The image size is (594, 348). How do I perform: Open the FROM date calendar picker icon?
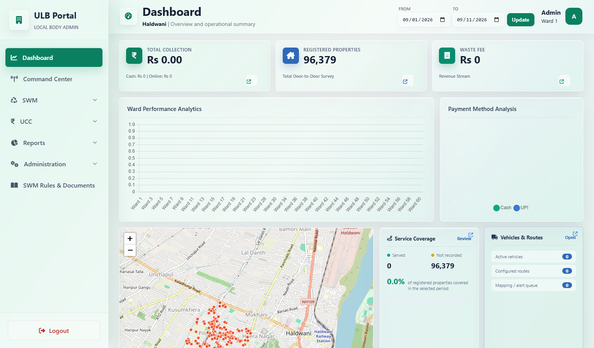(442, 20)
